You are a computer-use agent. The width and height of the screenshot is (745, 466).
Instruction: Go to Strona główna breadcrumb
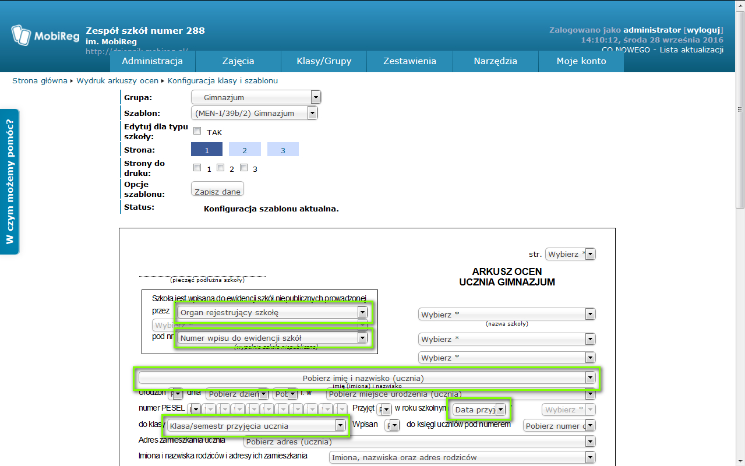(x=40, y=81)
